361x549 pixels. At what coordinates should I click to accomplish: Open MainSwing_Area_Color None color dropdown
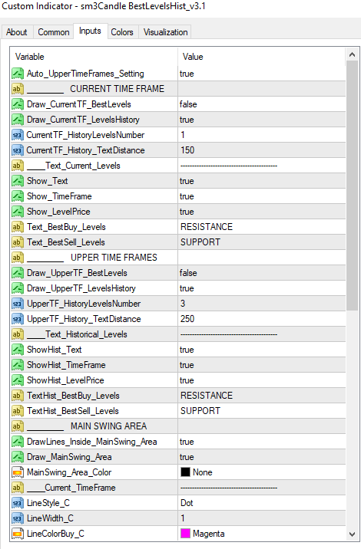coord(261,472)
